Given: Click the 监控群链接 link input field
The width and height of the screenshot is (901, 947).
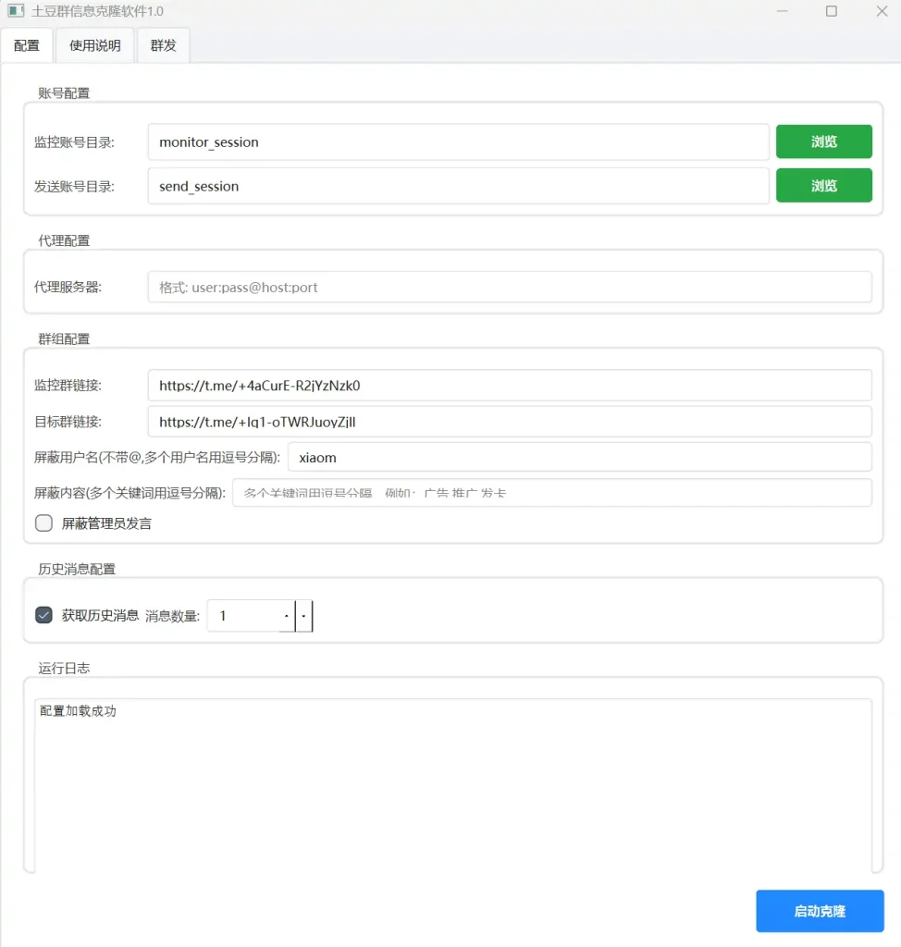Looking at the screenshot, I should pos(509,386).
